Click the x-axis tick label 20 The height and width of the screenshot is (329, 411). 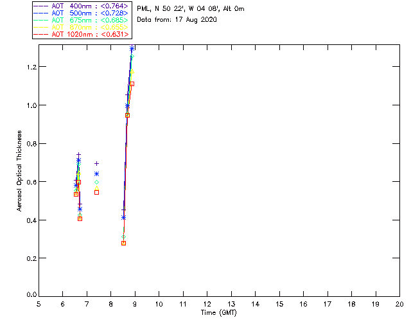(399, 304)
